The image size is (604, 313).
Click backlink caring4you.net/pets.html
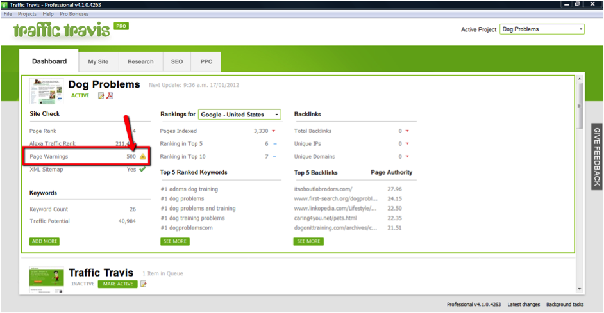[325, 218]
